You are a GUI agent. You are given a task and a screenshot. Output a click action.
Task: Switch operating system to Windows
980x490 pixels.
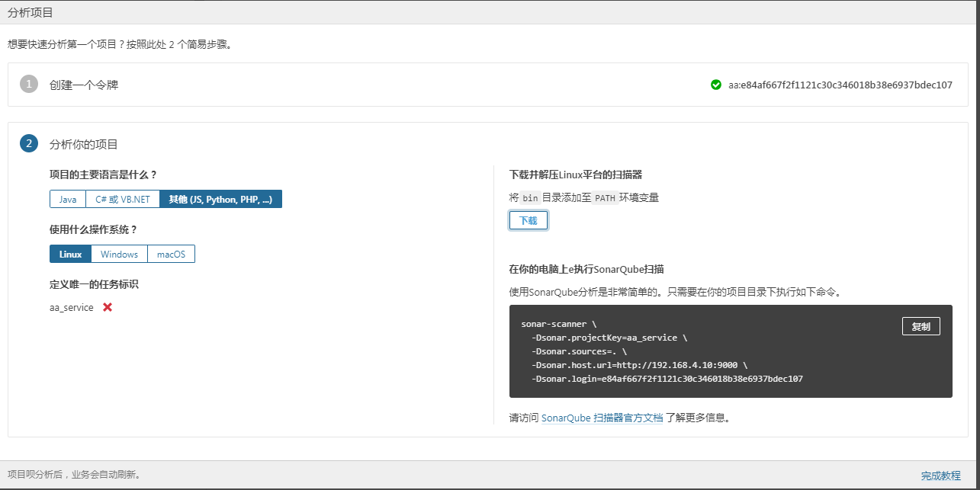pyautogui.click(x=120, y=254)
